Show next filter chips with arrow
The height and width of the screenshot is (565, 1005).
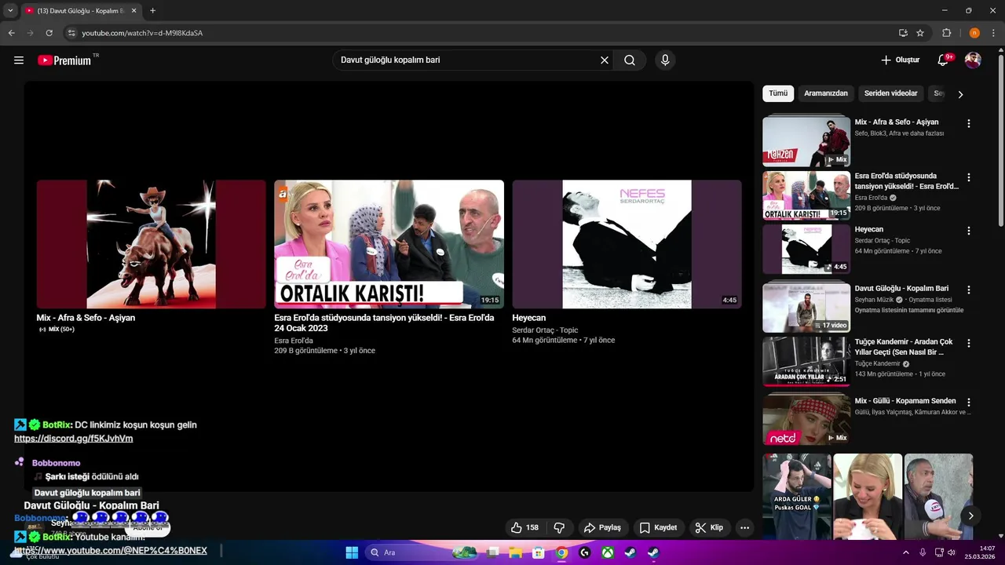pos(959,94)
